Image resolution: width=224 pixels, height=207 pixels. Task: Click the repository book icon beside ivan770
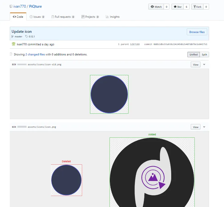point(11,6)
